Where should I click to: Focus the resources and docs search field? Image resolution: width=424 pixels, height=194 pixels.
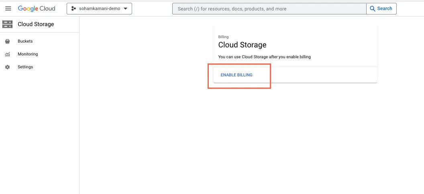[269, 8]
